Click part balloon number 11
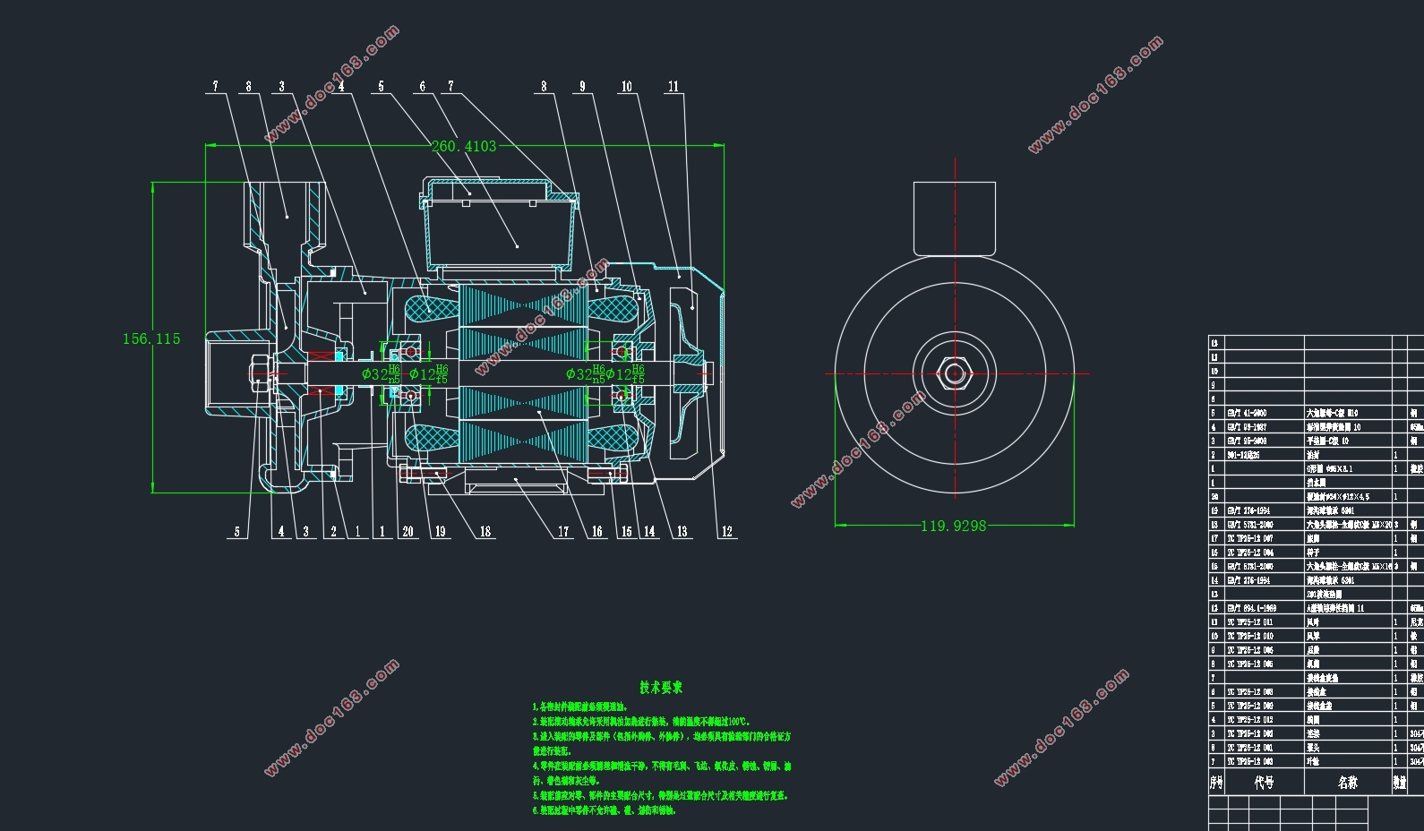The image size is (1424, 831). coord(673,87)
